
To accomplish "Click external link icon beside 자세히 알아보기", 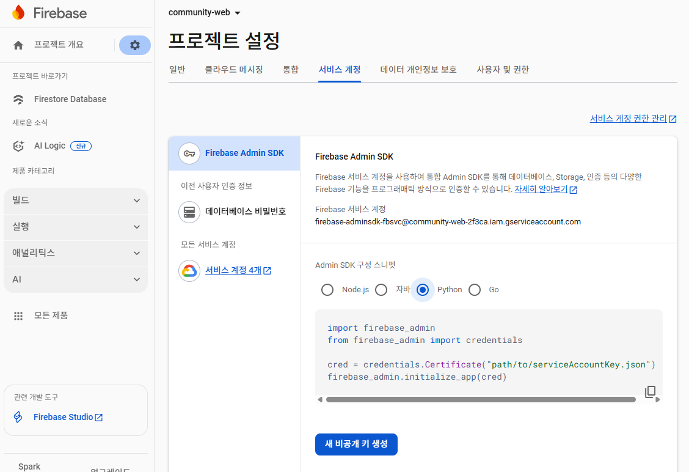I will pos(574,190).
